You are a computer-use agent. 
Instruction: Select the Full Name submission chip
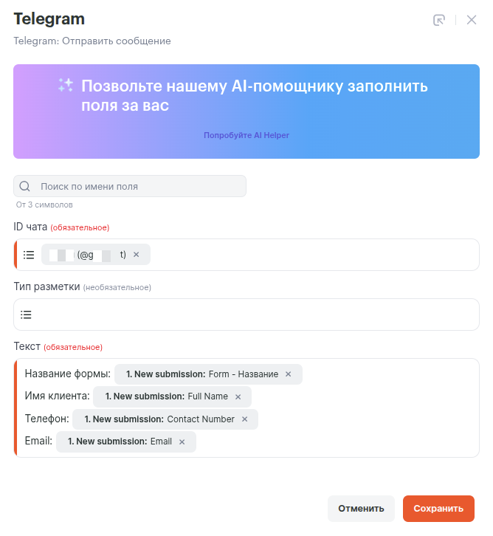[165, 396]
